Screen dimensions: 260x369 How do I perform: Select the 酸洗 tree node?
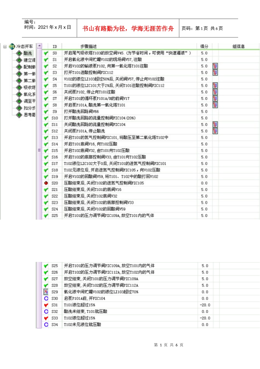click(28, 53)
